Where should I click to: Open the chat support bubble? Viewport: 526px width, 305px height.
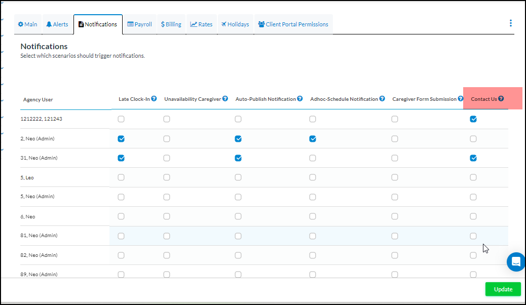point(516,262)
